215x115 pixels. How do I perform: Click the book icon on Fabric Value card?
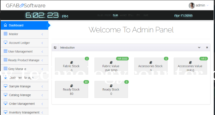coord(111,63)
